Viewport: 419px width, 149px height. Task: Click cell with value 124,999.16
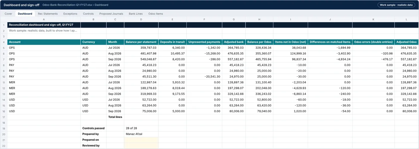tap(291, 53)
